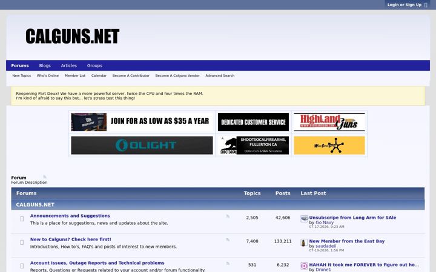Image resolution: width=436 pixels, height=272 pixels.
Task: Click the 7,408 topics count
Action: [252, 241]
